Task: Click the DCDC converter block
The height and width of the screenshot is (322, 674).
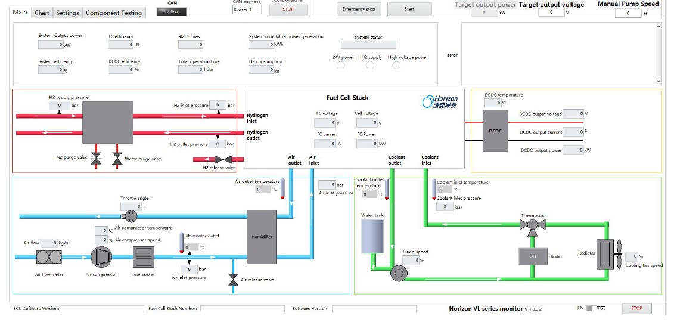Action: pyautogui.click(x=495, y=131)
